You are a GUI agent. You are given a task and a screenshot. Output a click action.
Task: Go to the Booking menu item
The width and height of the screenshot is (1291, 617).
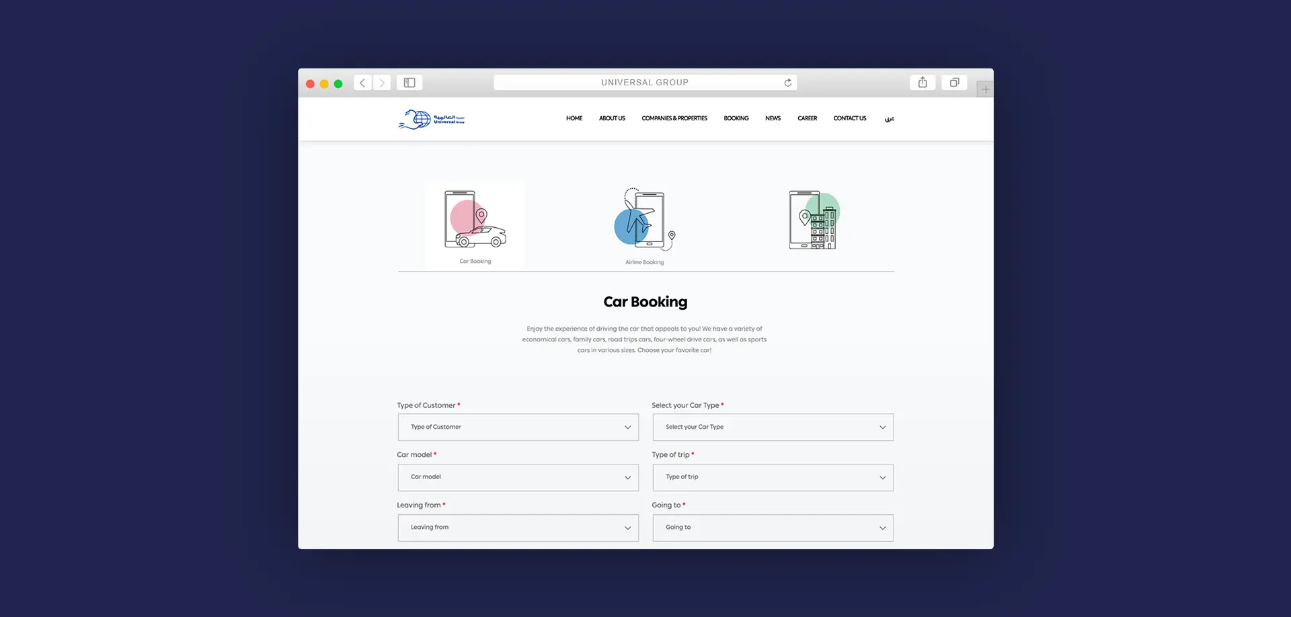[736, 118]
